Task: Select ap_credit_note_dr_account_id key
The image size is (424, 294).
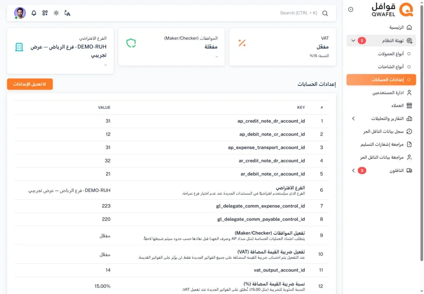Action: [271, 121]
